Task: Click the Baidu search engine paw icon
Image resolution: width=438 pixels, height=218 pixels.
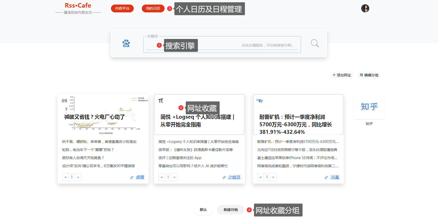Action: coord(126,43)
